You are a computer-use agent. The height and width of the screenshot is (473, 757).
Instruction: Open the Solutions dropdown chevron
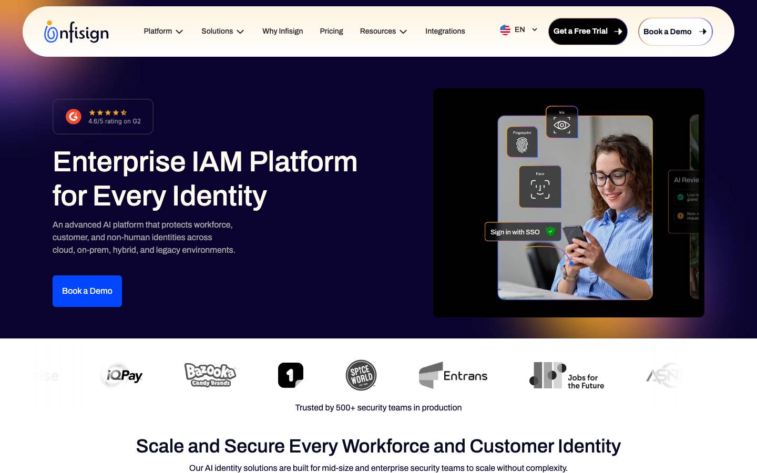point(240,32)
